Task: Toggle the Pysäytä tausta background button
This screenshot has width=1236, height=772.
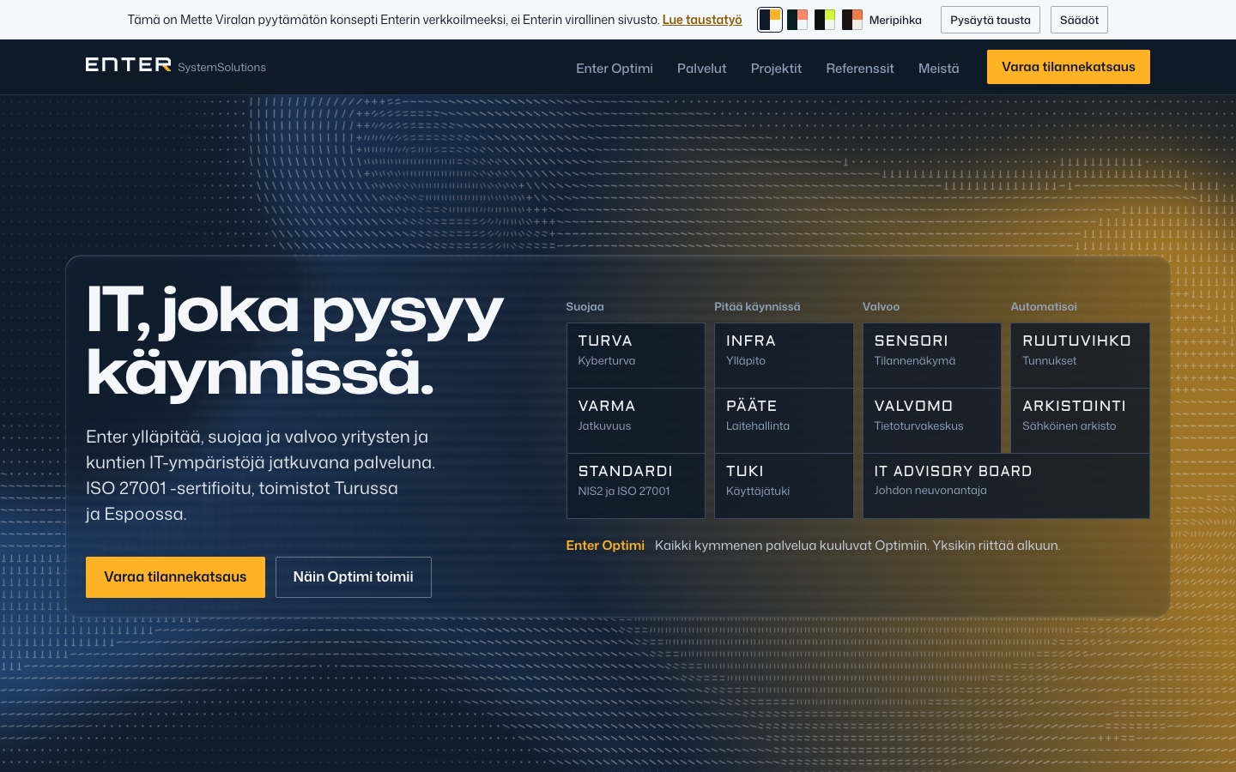Action: tap(991, 20)
